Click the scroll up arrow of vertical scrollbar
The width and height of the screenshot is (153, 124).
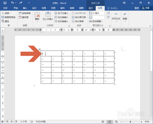[x=151, y=29]
